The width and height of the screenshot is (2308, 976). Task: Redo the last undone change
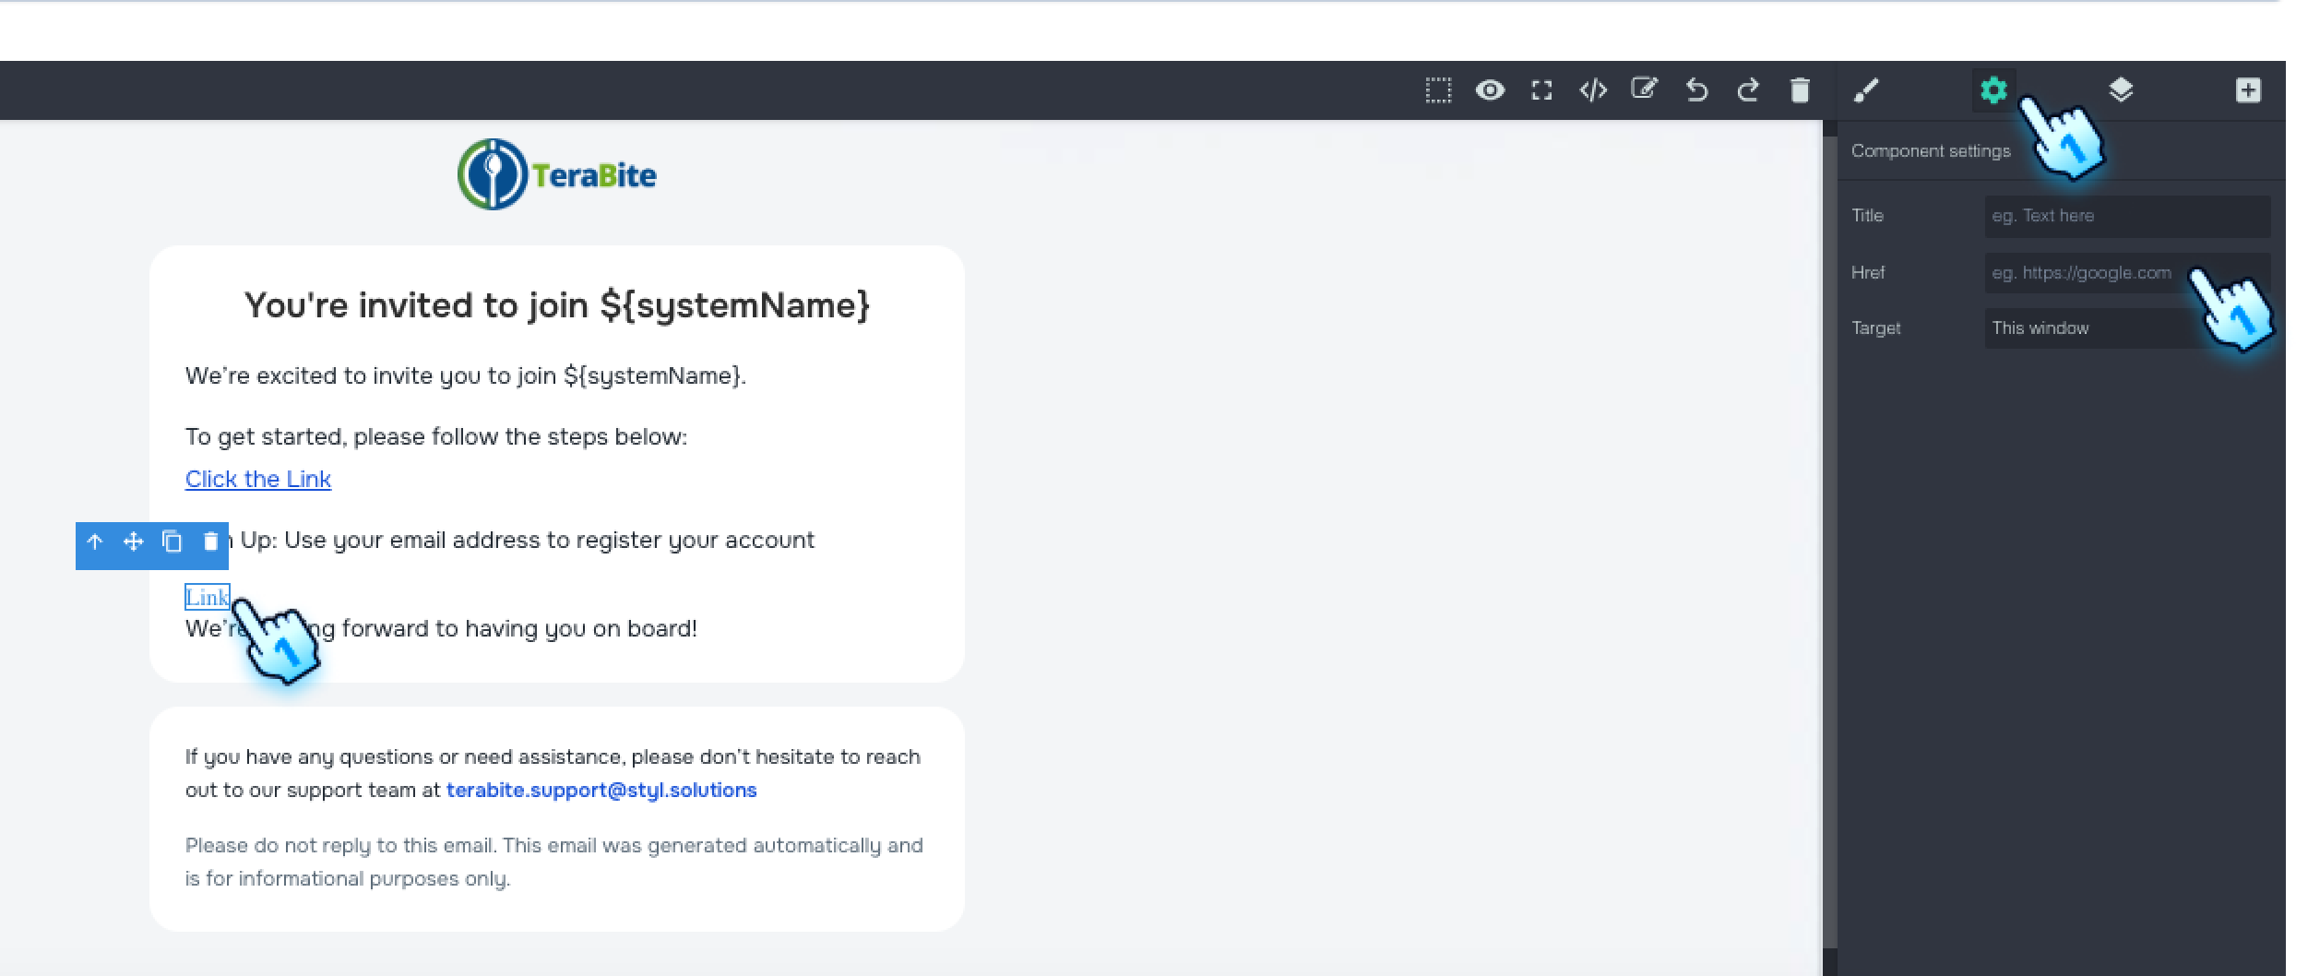[x=1748, y=89]
